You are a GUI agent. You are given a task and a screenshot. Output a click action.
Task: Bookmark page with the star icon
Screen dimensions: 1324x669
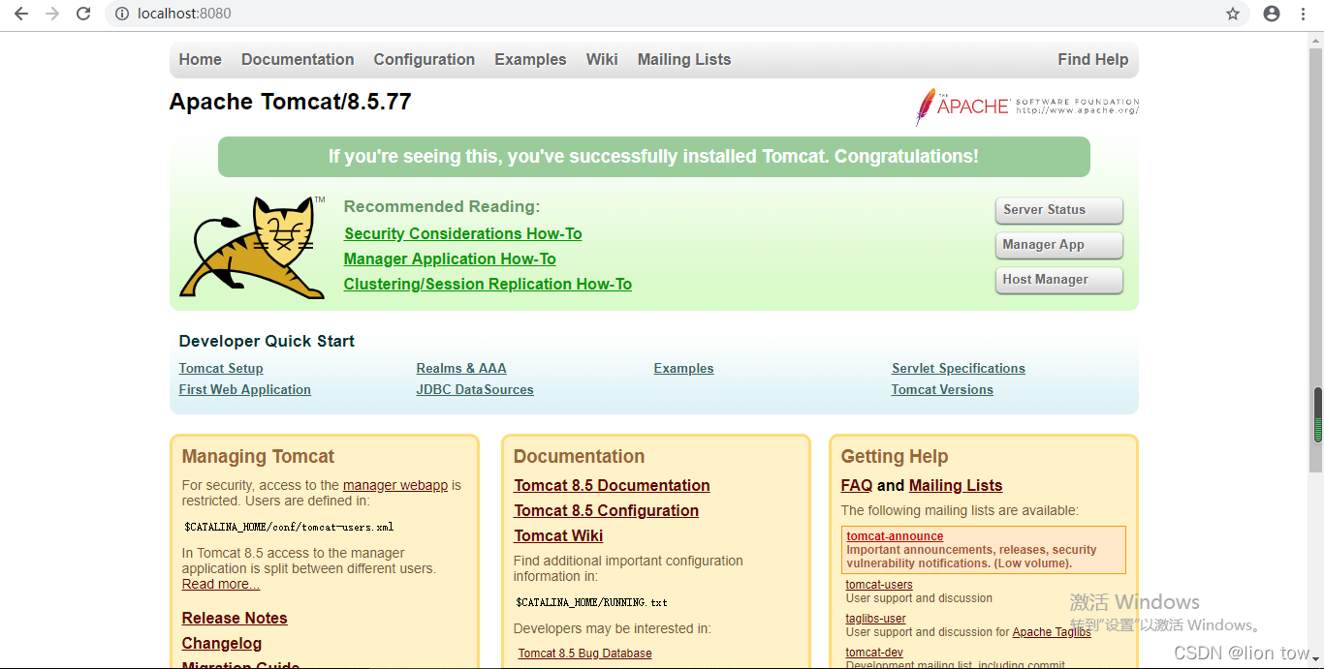point(1233,14)
